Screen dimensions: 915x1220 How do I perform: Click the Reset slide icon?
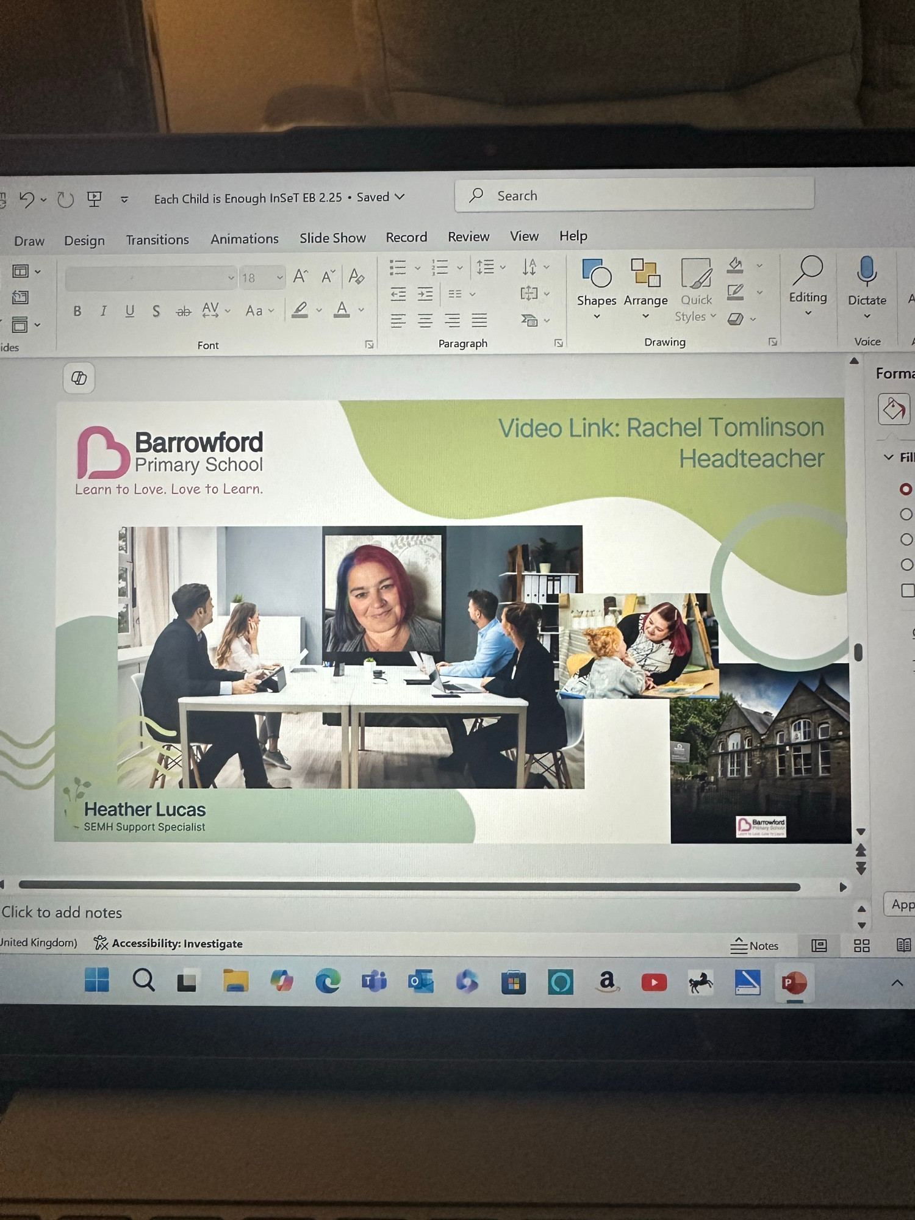coord(20,297)
